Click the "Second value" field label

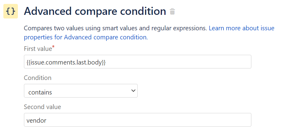coord(42,107)
